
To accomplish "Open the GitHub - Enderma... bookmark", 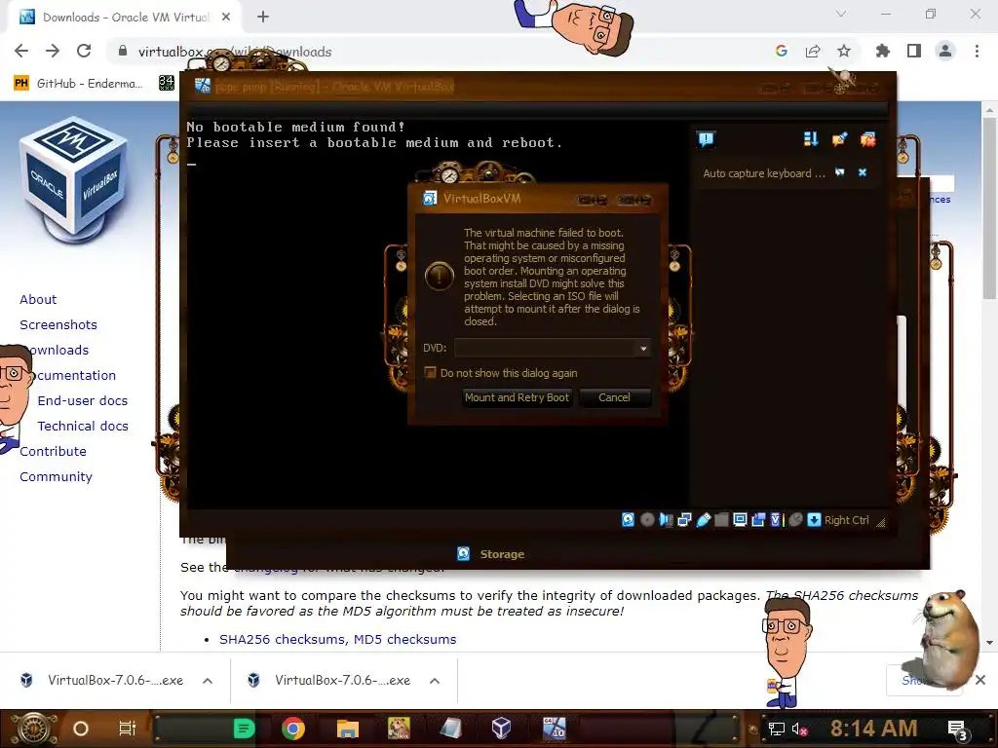I will coord(78,84).
